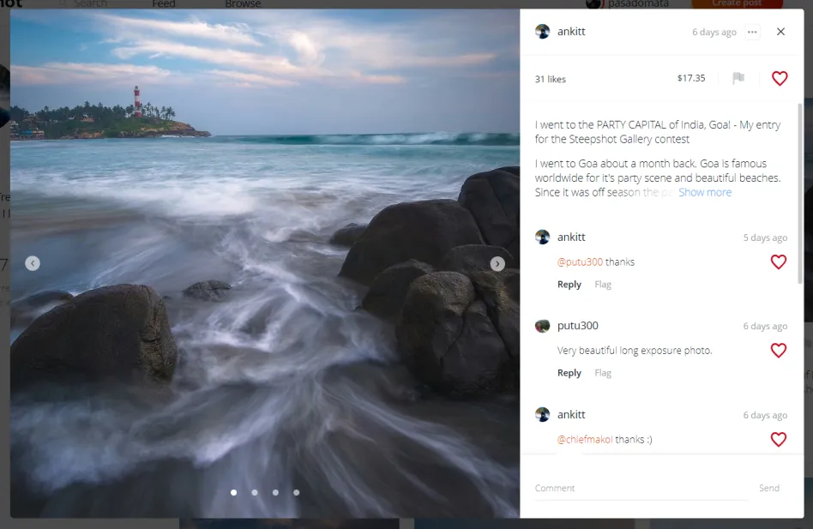Click the '6 days ago' post timestamp
Screen dimensions: 813x529
click(x=714, y=32)
